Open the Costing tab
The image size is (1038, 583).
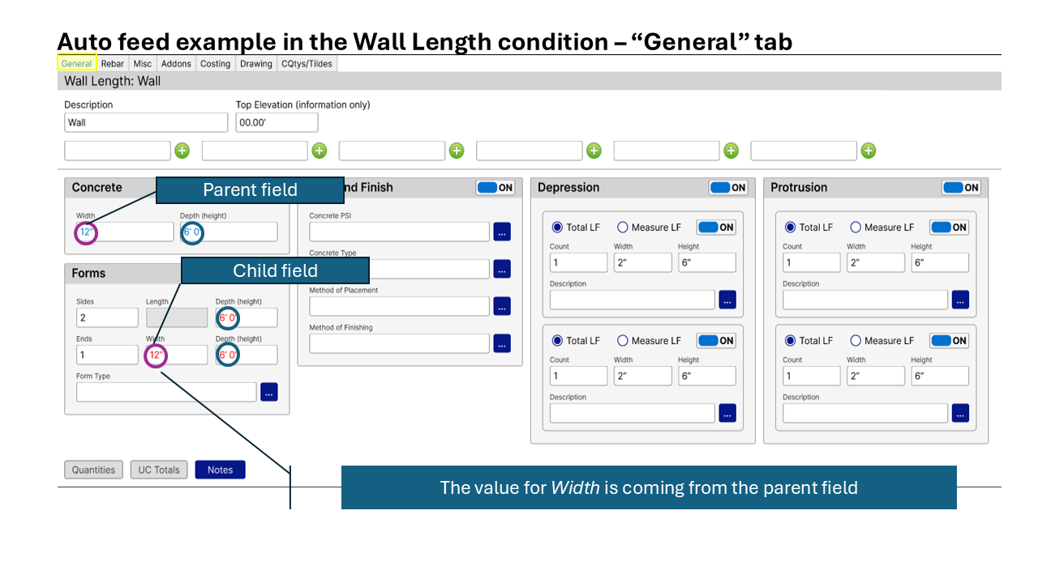click(215, 64)
